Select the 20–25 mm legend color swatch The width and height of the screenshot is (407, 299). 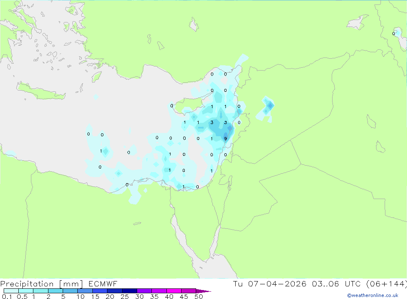point(114,291)
